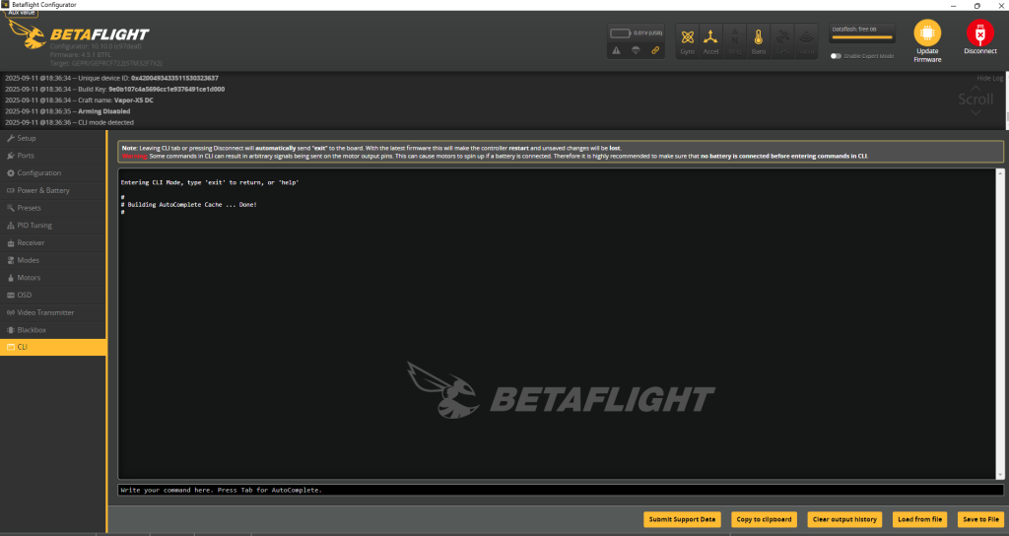
Task: Open the Receiver tab
Action: [53, 242]
